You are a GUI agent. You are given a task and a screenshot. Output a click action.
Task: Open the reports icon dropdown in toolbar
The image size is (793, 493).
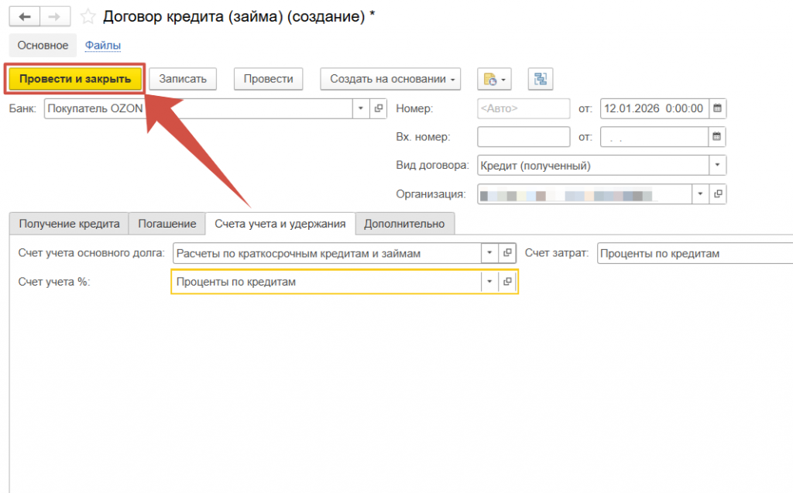[x=494, y=79]
